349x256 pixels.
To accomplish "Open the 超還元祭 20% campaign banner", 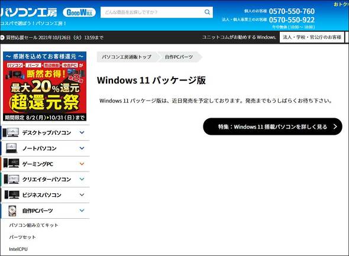I will click(45, 86).
